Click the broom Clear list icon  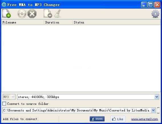point(57,13)
